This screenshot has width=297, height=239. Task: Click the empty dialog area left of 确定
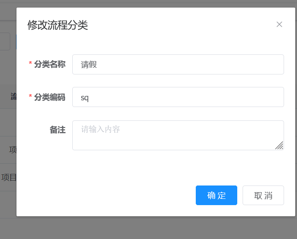point(111,195)
